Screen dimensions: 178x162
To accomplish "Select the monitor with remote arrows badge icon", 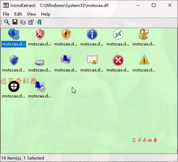I will click(x=40, y=86).
